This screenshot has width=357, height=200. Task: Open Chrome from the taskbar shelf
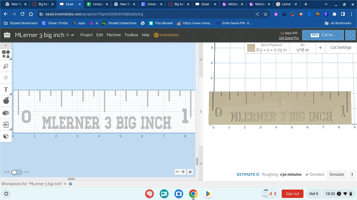pyautogui.click(x=193, y=194)
